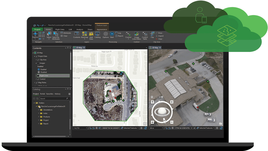Open the Appearance tab

(102, 30)
